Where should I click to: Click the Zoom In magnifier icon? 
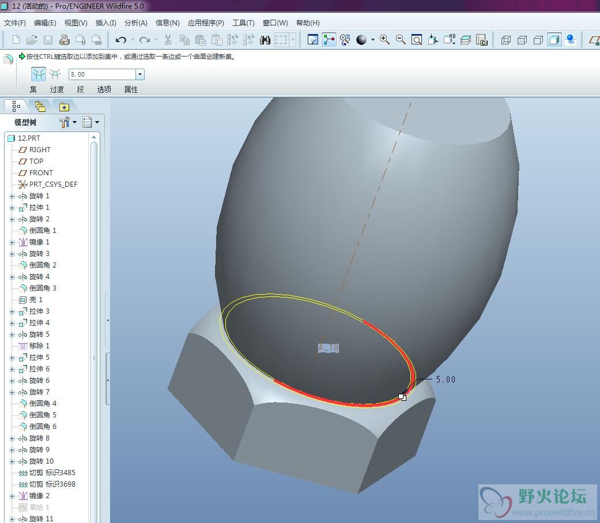pyautogui.click(x=384, y=40)
